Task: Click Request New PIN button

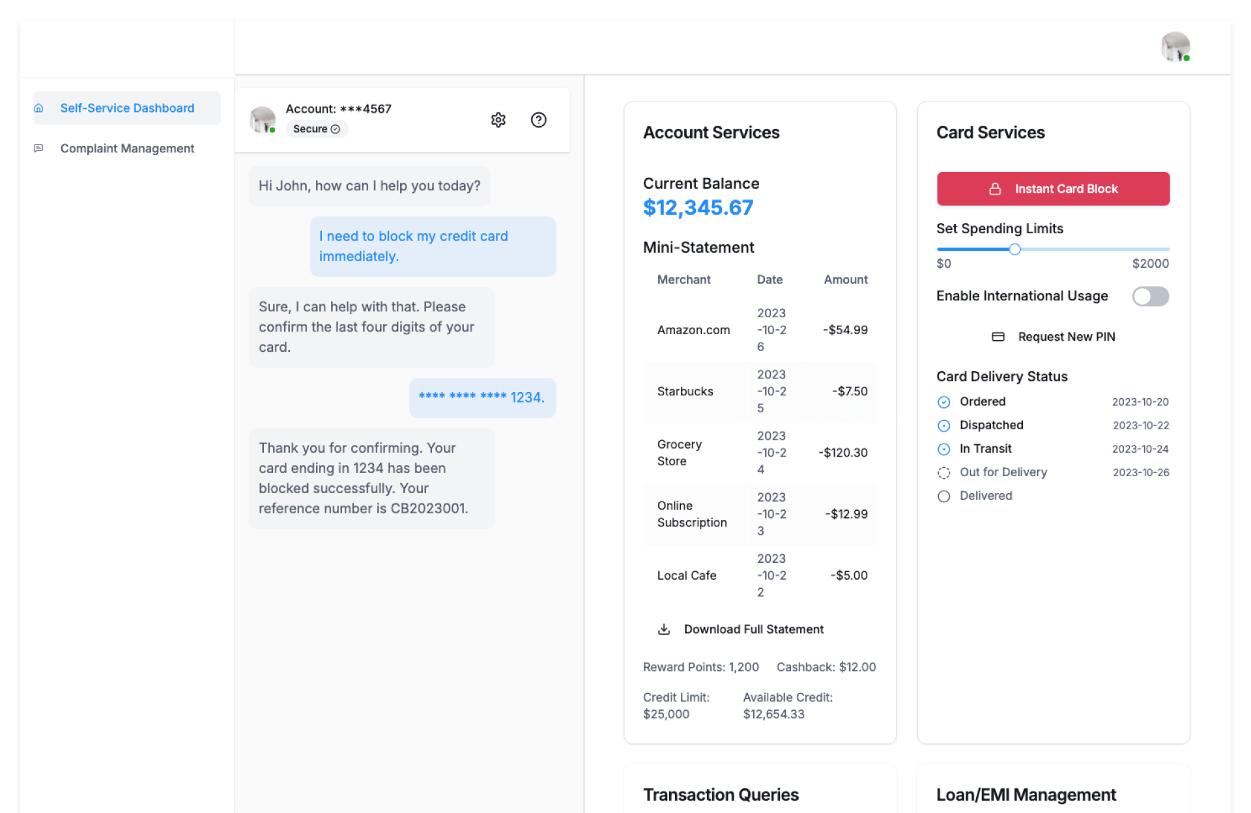Action: [1066, 337]
